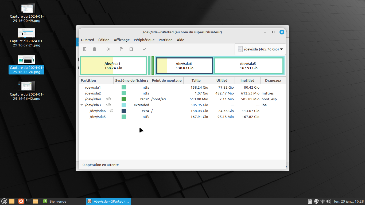This screenshot has height=205, width=365.
Task: Click the ext4 color swatch for /dev/sda6
Action: click(x=124, y=111)
